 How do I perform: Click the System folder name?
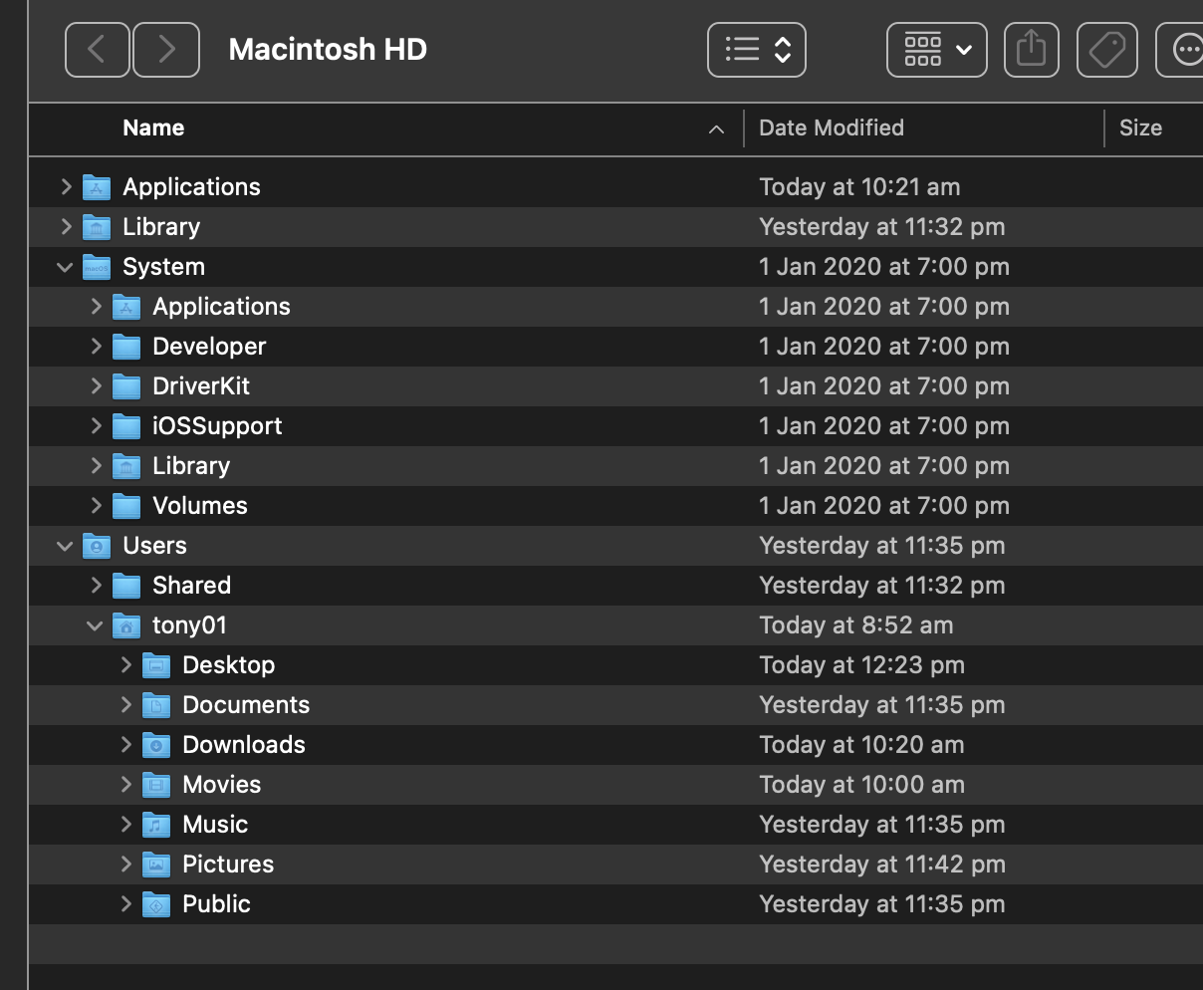(163, 267)
